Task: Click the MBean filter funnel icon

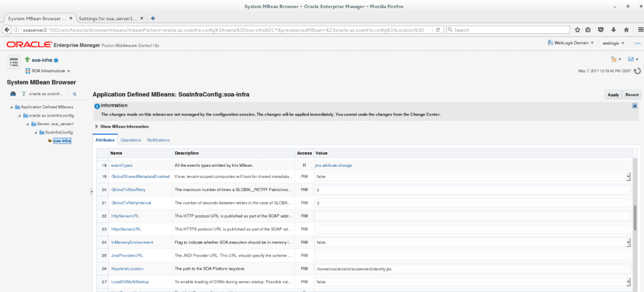Action: pyautogui.click(x=24, y=94)
